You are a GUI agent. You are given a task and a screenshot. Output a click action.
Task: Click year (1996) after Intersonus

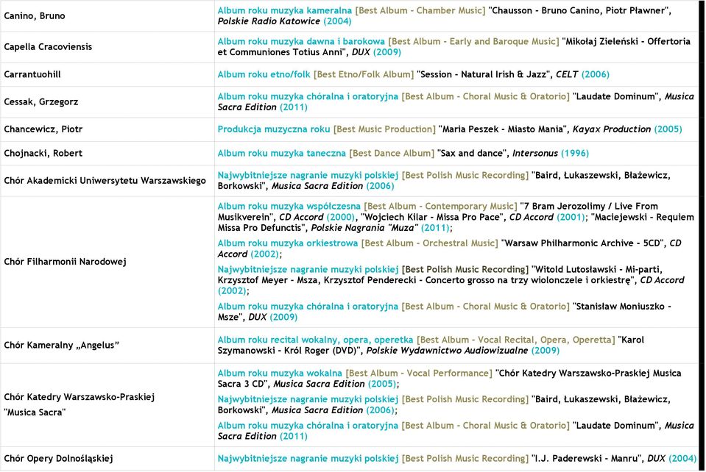[x=575, y=153]
